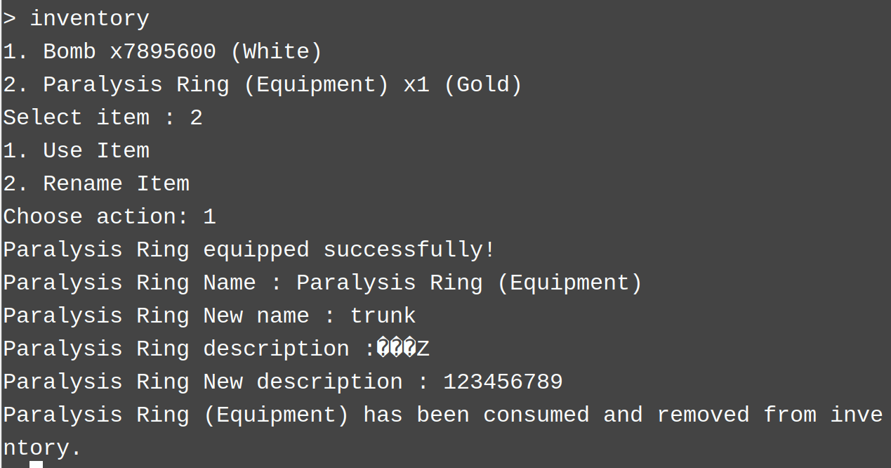Screen dimensions: 891x468
Task: Click the white terminal cursor block
Action: click(x=36, y=464)
